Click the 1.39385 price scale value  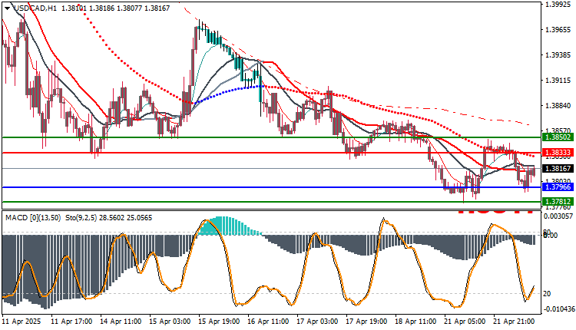(558, 55)
